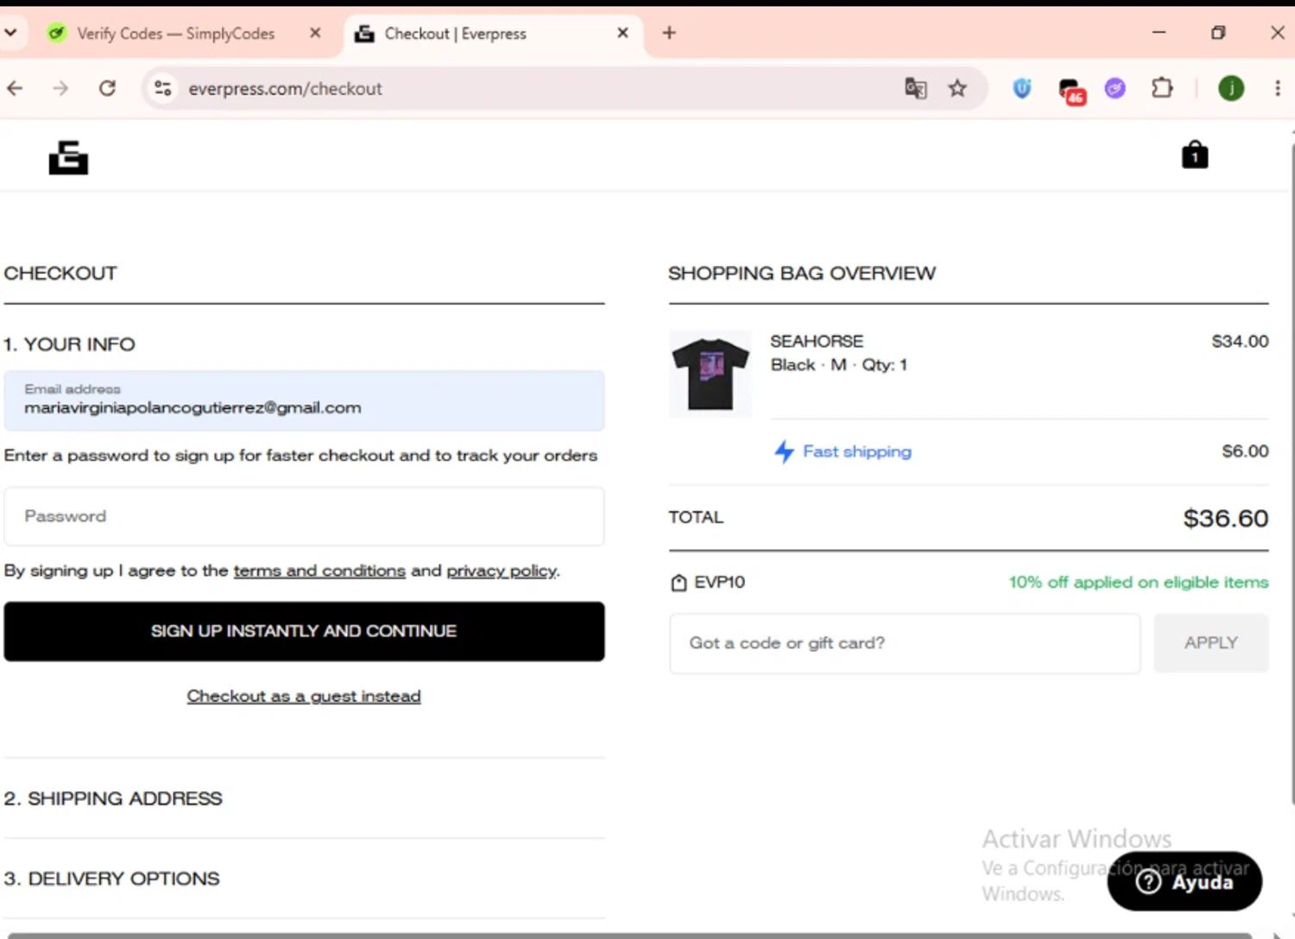Image resolution: width=1295 pixels, height=939 pixels.
Task: Click the purple round extension icon
Action: click(1115, 88)
